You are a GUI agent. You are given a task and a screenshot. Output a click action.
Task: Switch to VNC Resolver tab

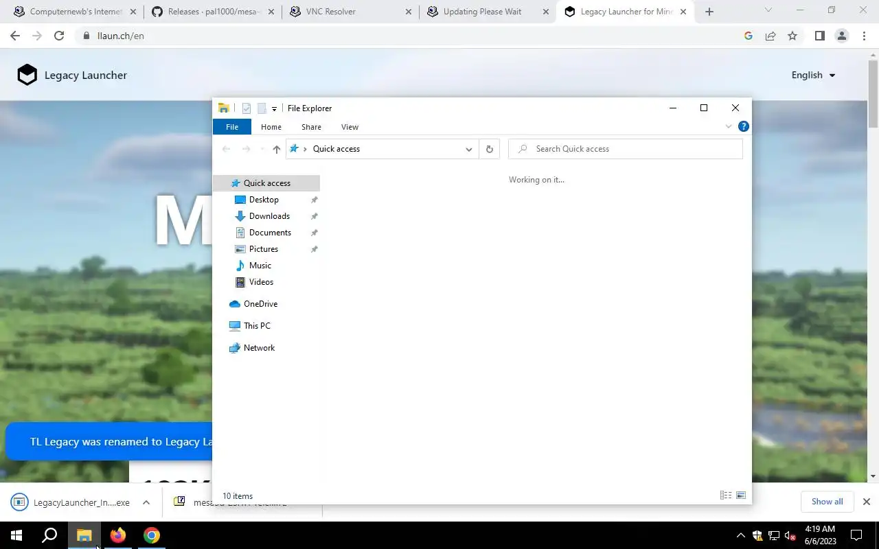point(351,12)
